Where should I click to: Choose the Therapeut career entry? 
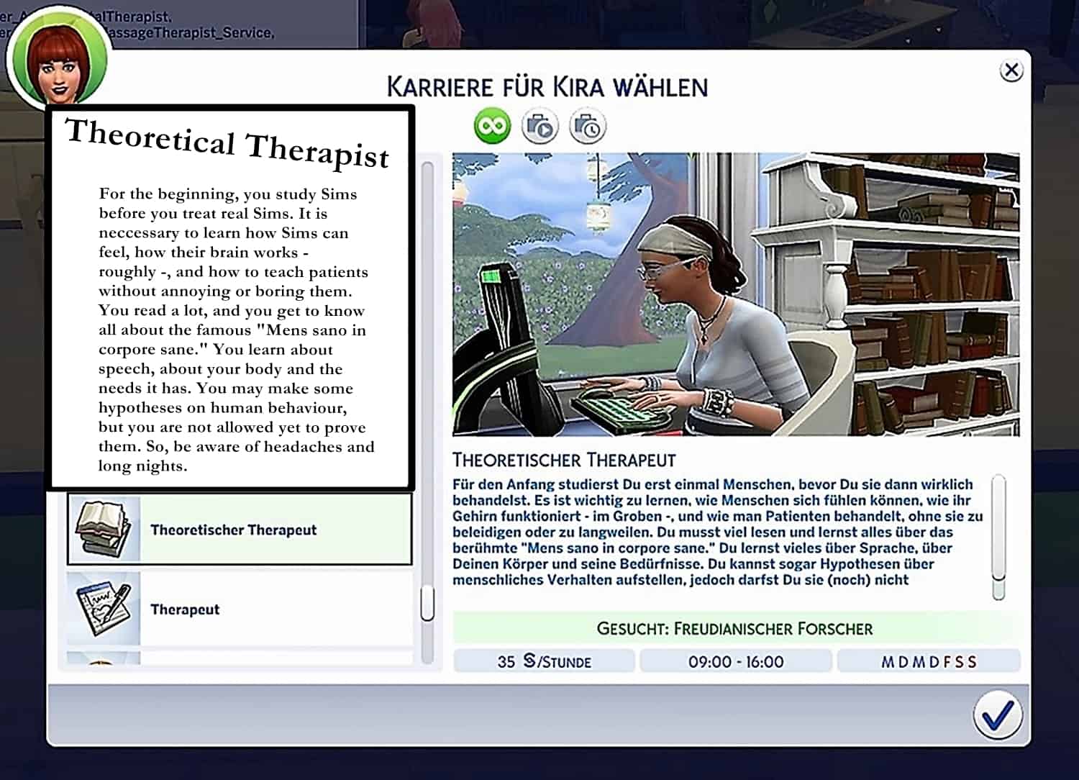click(185, 609)
